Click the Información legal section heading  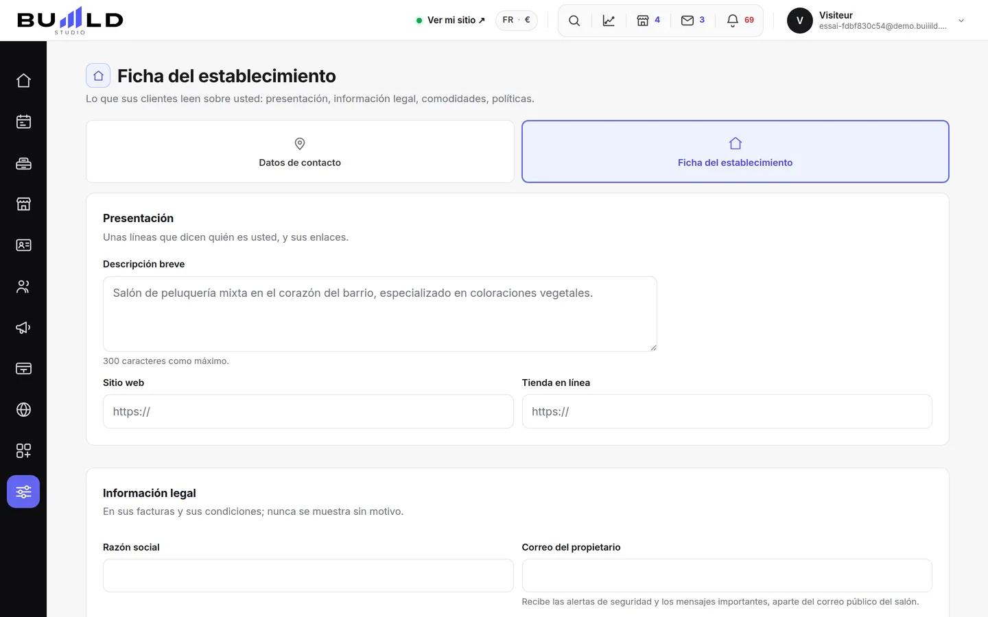150,493
